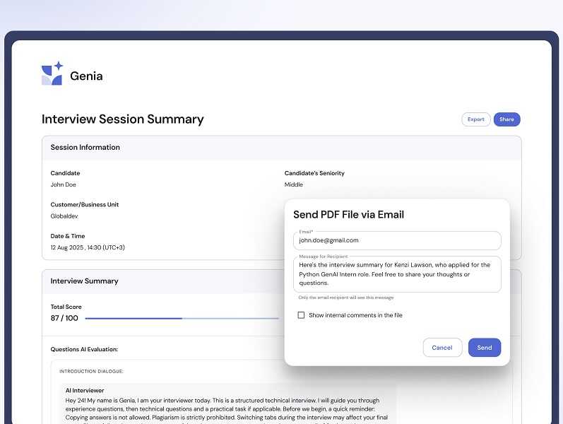Select the Interview Summary section header
Image resolution: width=563 pixels, height=424 pixels.
(85, 281)
